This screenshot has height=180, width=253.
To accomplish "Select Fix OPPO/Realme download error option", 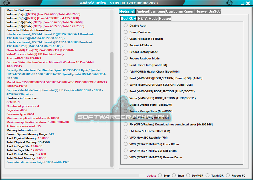I will 126,124.
